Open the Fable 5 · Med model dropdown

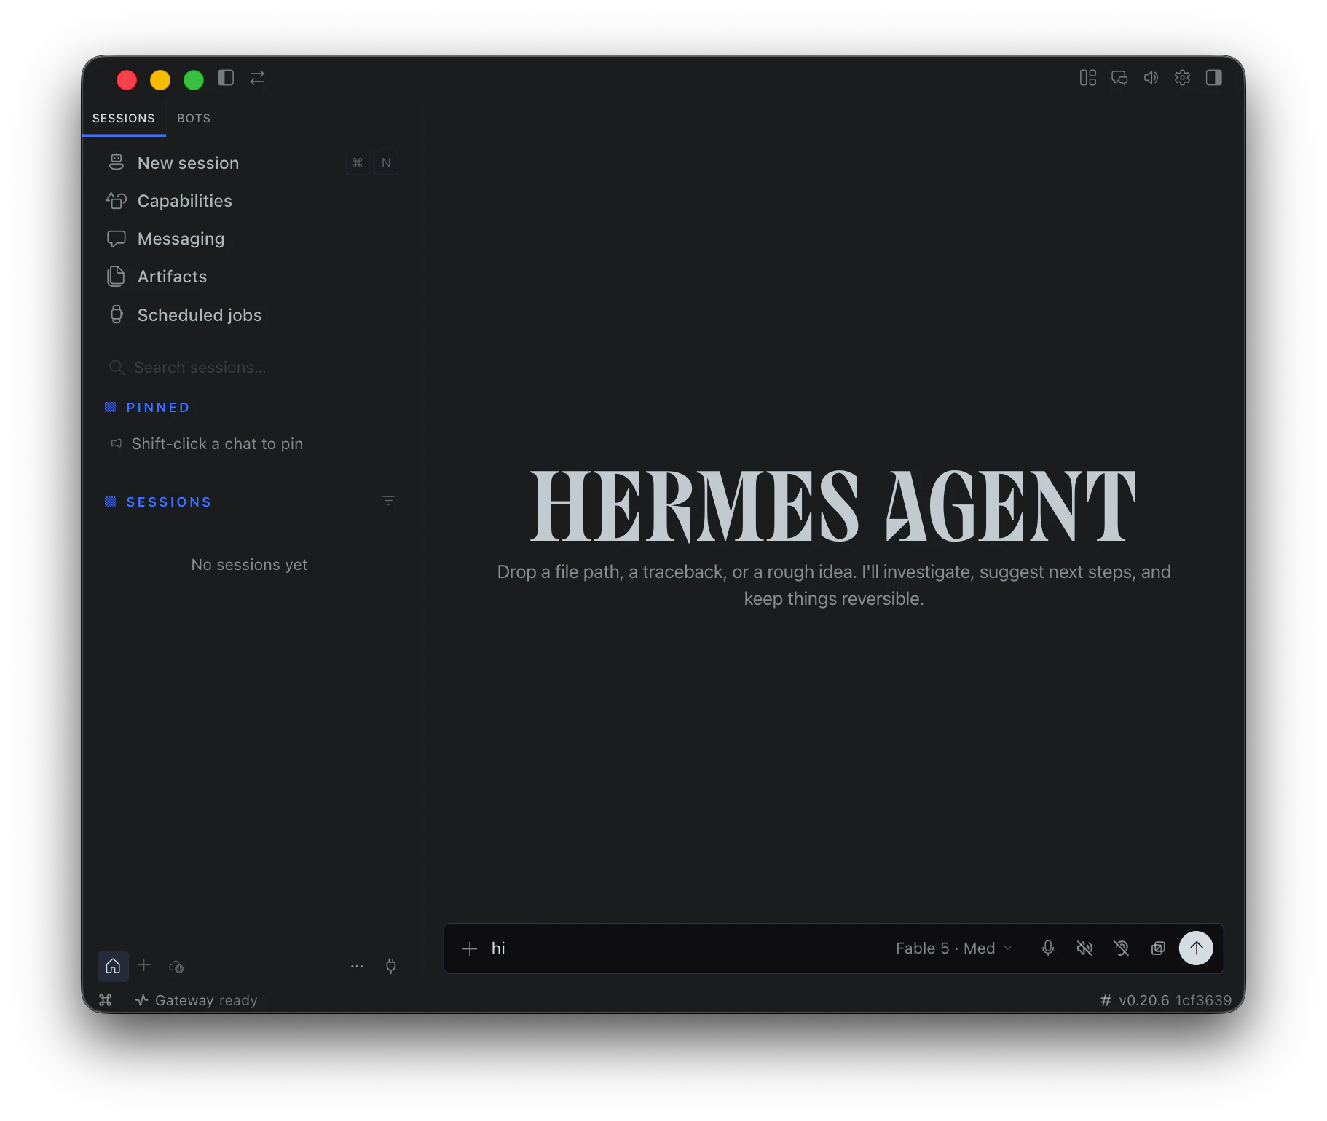tap(954, 948)
